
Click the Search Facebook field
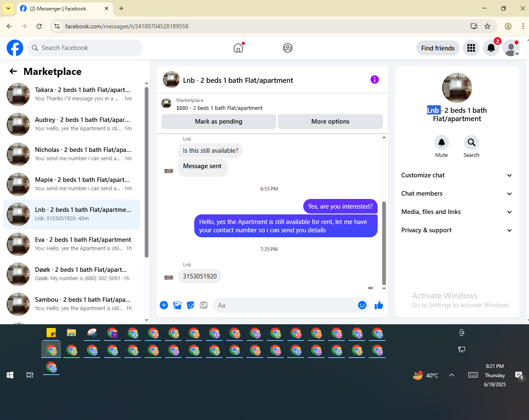pyautogui.click(x=85, y=48)
